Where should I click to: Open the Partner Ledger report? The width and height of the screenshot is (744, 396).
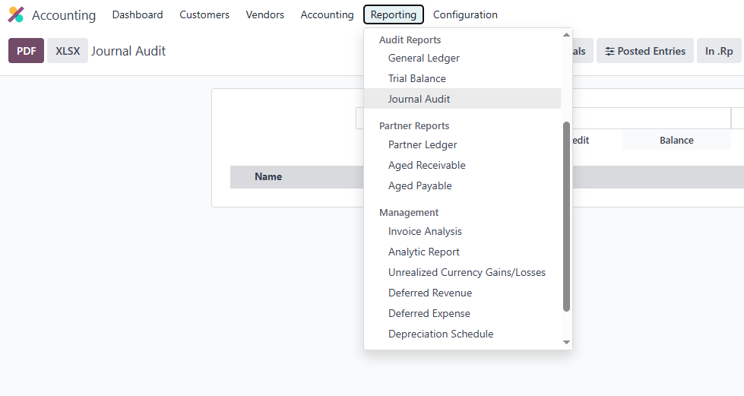pyautogui.click(x=423, y=144)
